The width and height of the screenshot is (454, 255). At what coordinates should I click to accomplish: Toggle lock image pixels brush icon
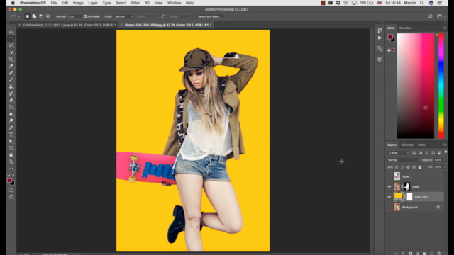click(402, 167)
